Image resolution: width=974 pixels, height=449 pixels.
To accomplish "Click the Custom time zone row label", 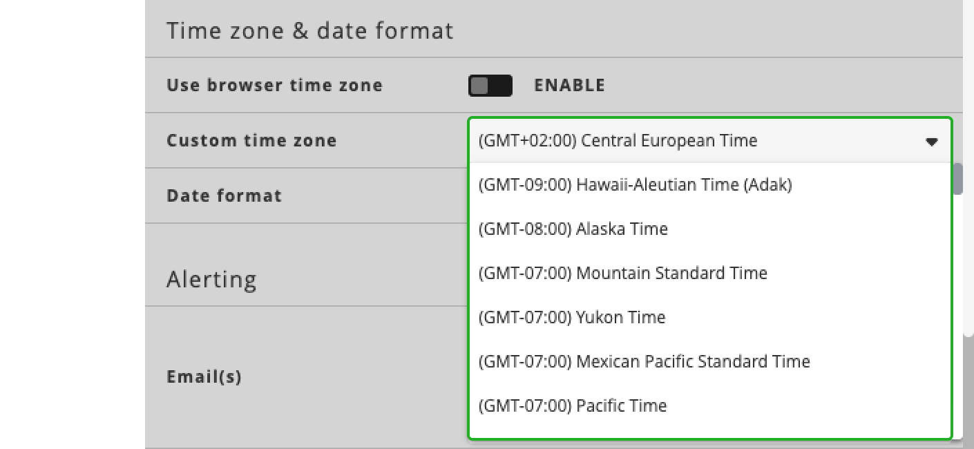I will tap(251, 140).
